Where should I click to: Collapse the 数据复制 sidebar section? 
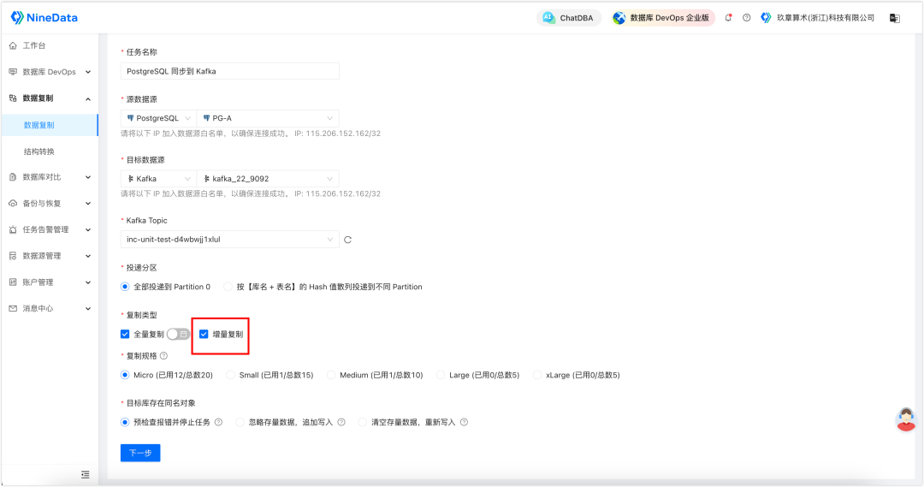click(x=50, y=98)
